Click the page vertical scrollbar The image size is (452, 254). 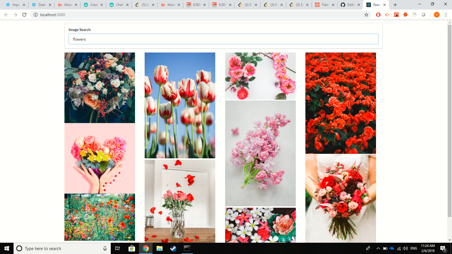(449, 121)
